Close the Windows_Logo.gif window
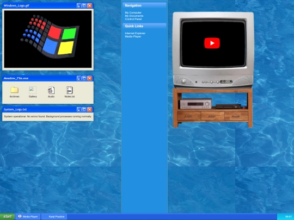This screenshot has width=294, height=220. [90, 5]
